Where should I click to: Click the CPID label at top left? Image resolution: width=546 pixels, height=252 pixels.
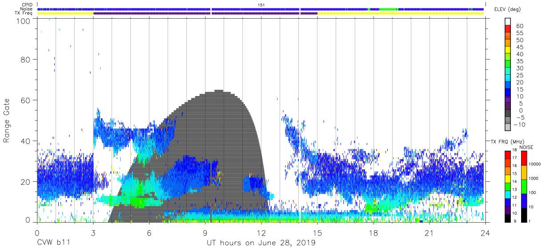pos(26,5)
